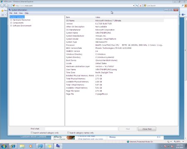
Task: Click IE Quick Tabs icon
Action: point(2,15)
